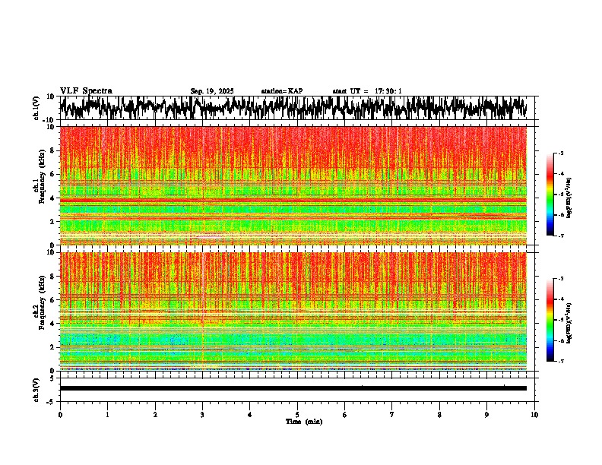Click time axis tick label '4'
This screenshot has height=465, width=602.
pyautogui.click(x=250, y=415)
